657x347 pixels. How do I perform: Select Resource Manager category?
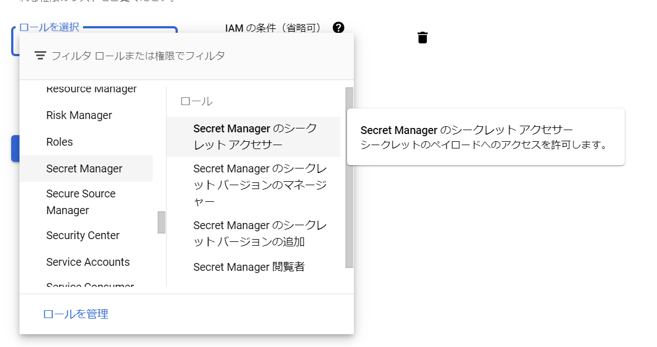pos(91,88)
